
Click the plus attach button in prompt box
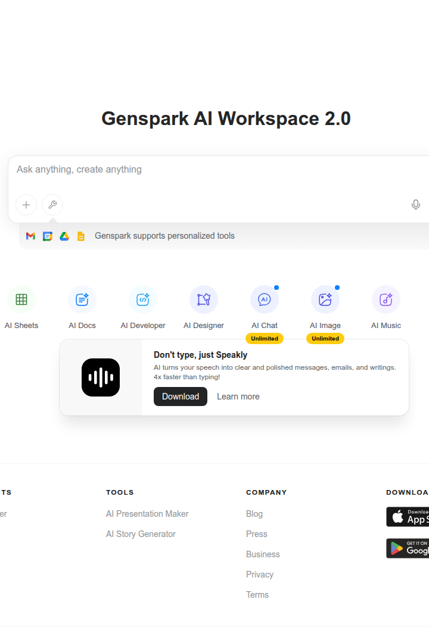coord(26,205)
